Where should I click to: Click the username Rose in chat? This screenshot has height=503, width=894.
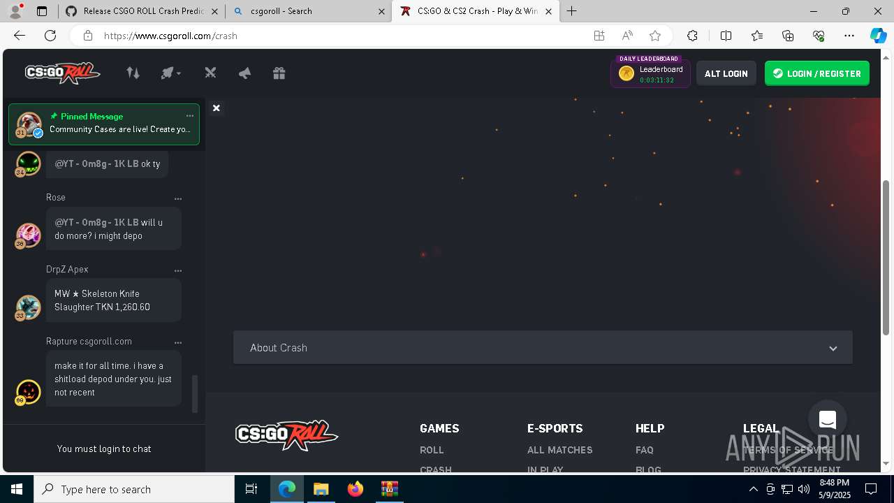tap(56, 197)
